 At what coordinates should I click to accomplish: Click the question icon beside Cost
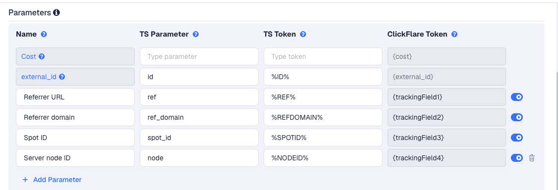[x=42, y=56]
